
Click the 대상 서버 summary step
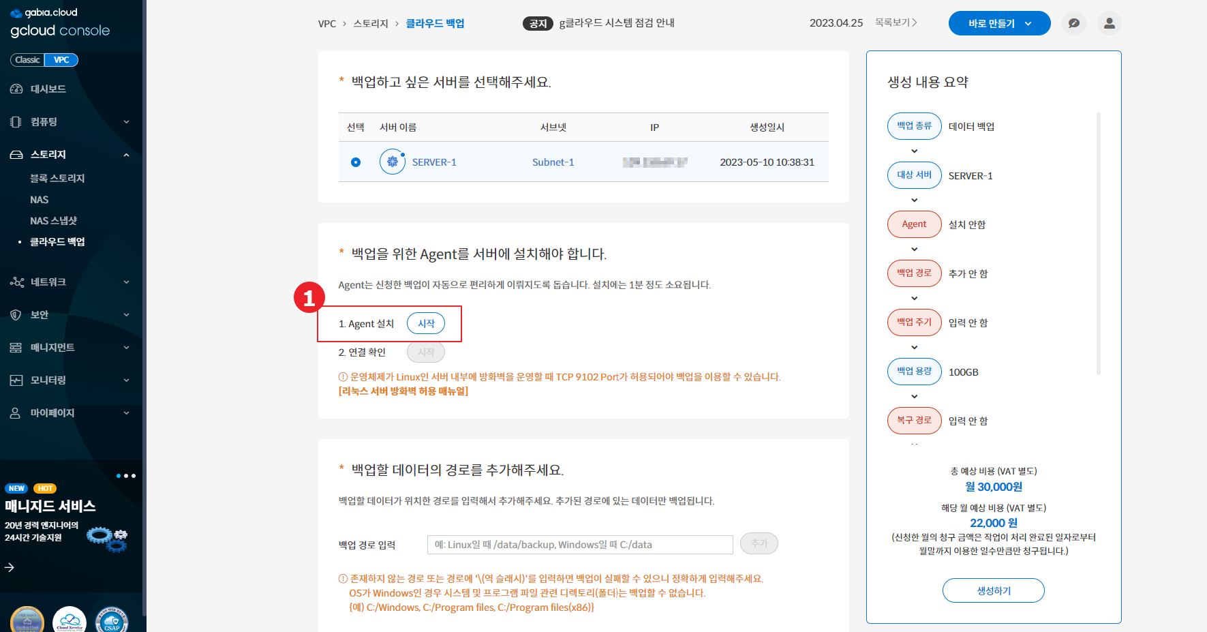(915, 175)
